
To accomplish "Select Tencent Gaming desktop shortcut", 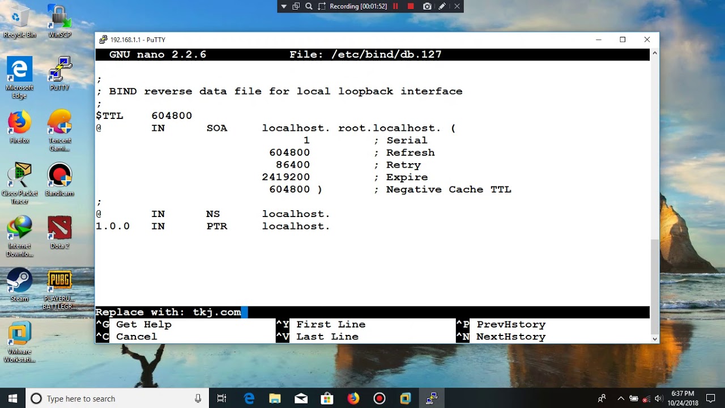I will point(59,131).
